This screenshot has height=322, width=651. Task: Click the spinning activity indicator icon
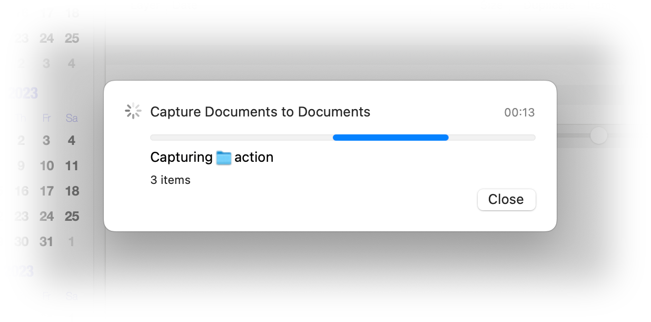[133, 111]
